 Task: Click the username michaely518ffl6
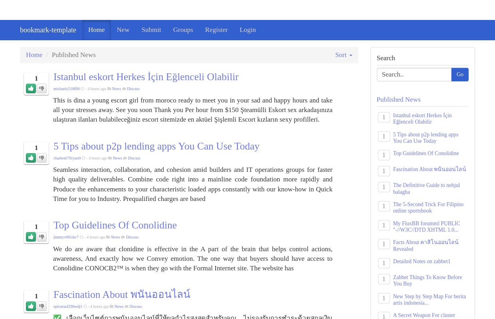pyautogui.click(x=67, y=89)
